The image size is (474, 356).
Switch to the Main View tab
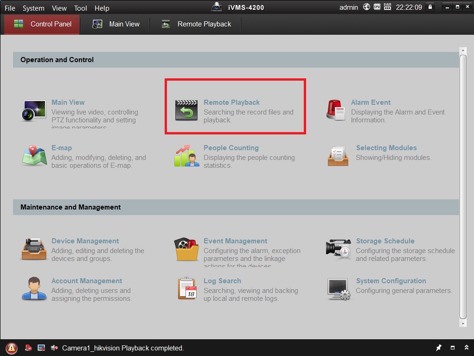click(x=116, y=24)
